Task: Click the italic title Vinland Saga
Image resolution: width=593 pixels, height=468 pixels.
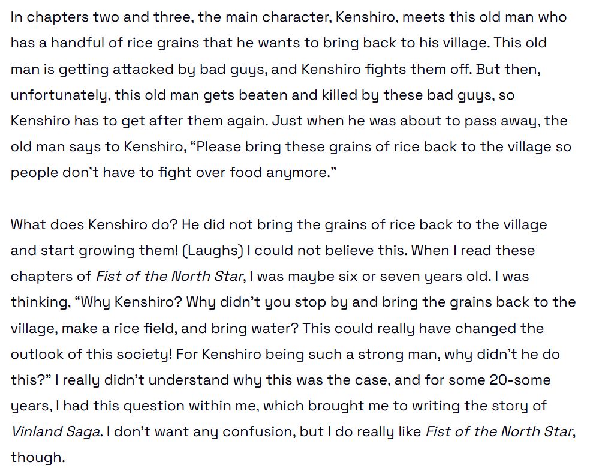Action: [56, 431]
